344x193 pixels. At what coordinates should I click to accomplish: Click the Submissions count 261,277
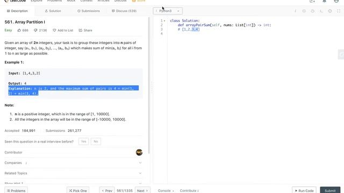(74, 131)
